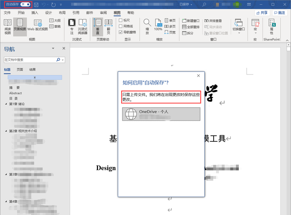Open the 宏 macros dropdown
Image resolution: width=291 pixels, height=215 pixels.
point(256,27)
